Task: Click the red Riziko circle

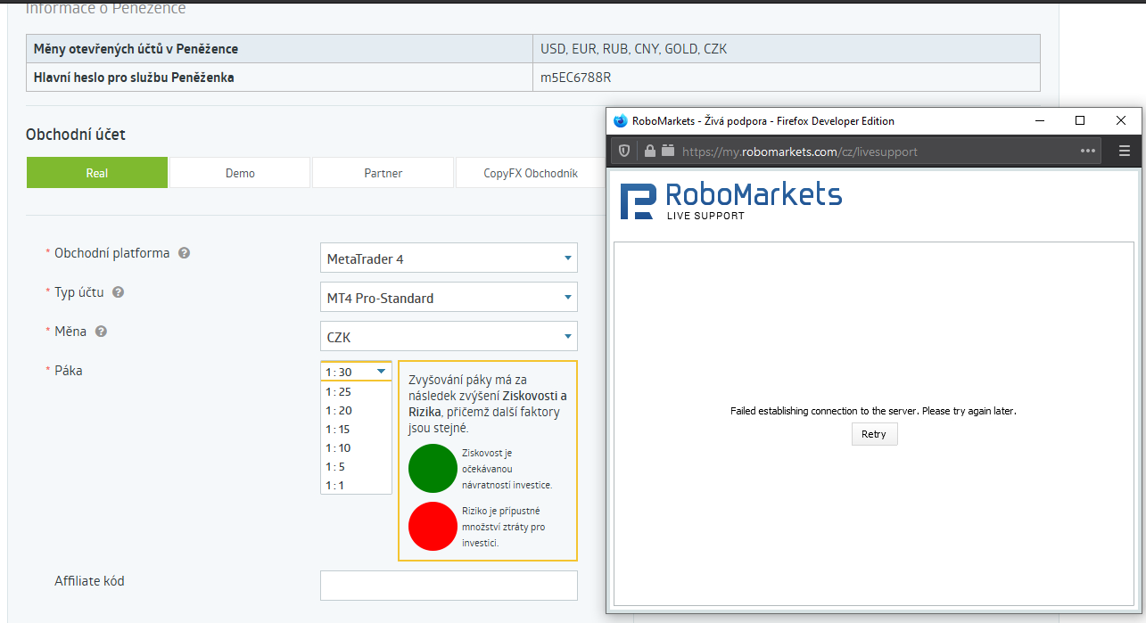Action: 433,526
